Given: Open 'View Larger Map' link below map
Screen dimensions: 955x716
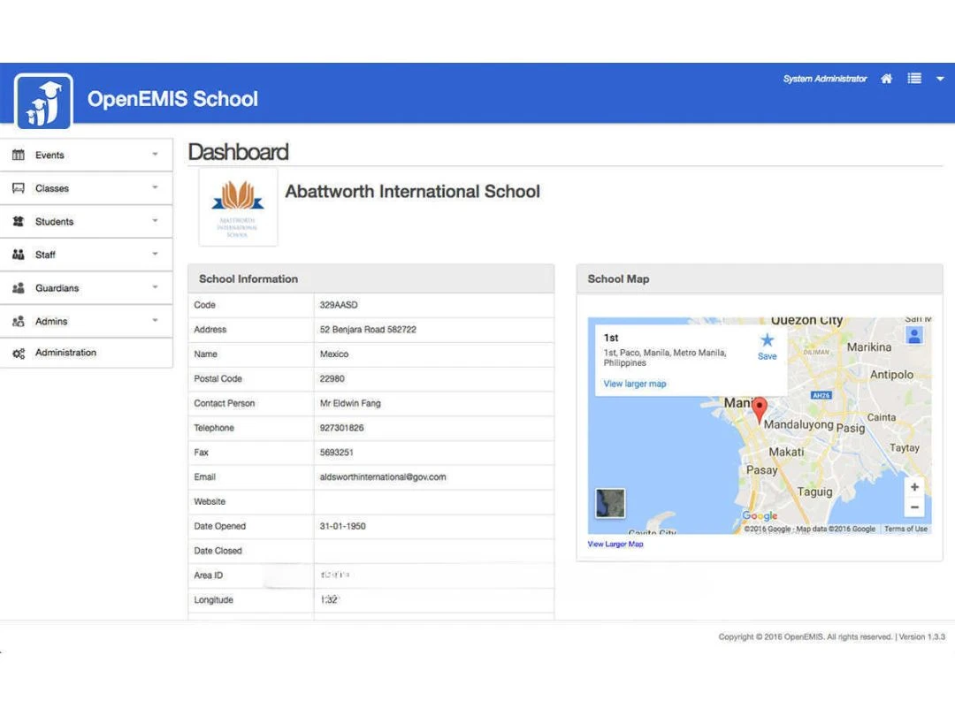Looking at the screenshot, I should [x=615, y=545].
